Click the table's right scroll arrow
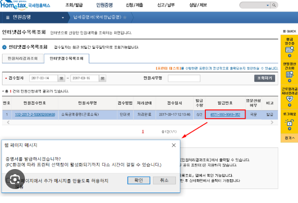 [x=272, y=122]
